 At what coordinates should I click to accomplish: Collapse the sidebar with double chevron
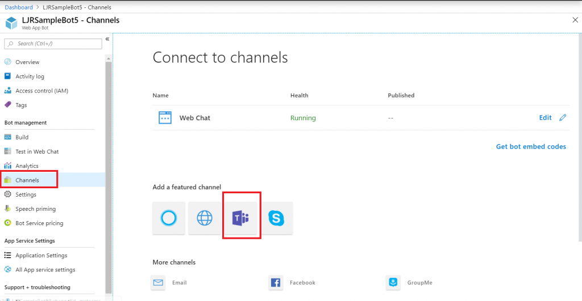pos(107,39)
